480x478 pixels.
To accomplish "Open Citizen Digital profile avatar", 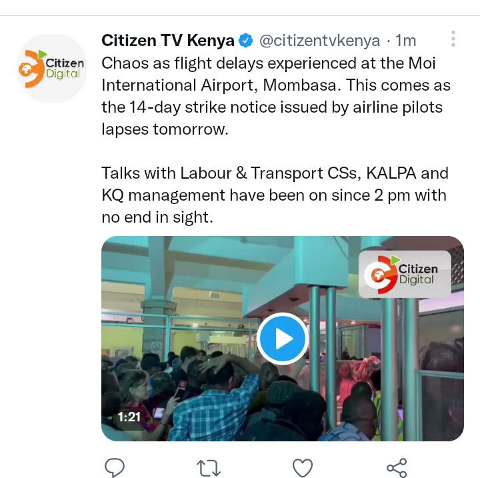I will [x=52, y=68].
